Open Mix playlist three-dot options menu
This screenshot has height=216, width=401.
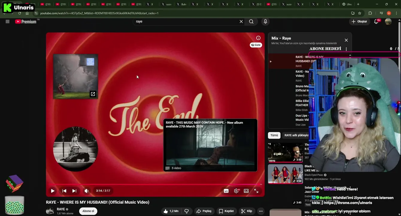pyautogui.click(x=346, y=49)
